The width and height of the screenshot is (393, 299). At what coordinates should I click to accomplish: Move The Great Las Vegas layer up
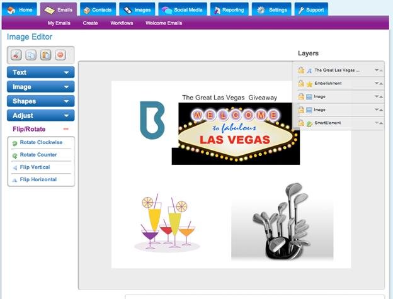381,71
